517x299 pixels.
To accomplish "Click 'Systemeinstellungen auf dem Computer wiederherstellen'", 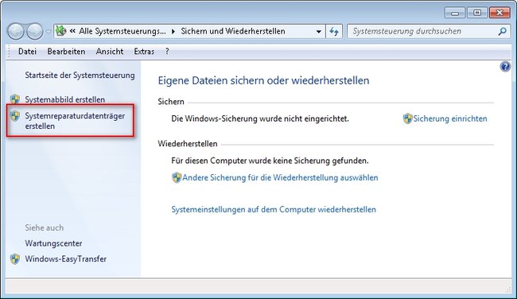I will coord(274,210).
